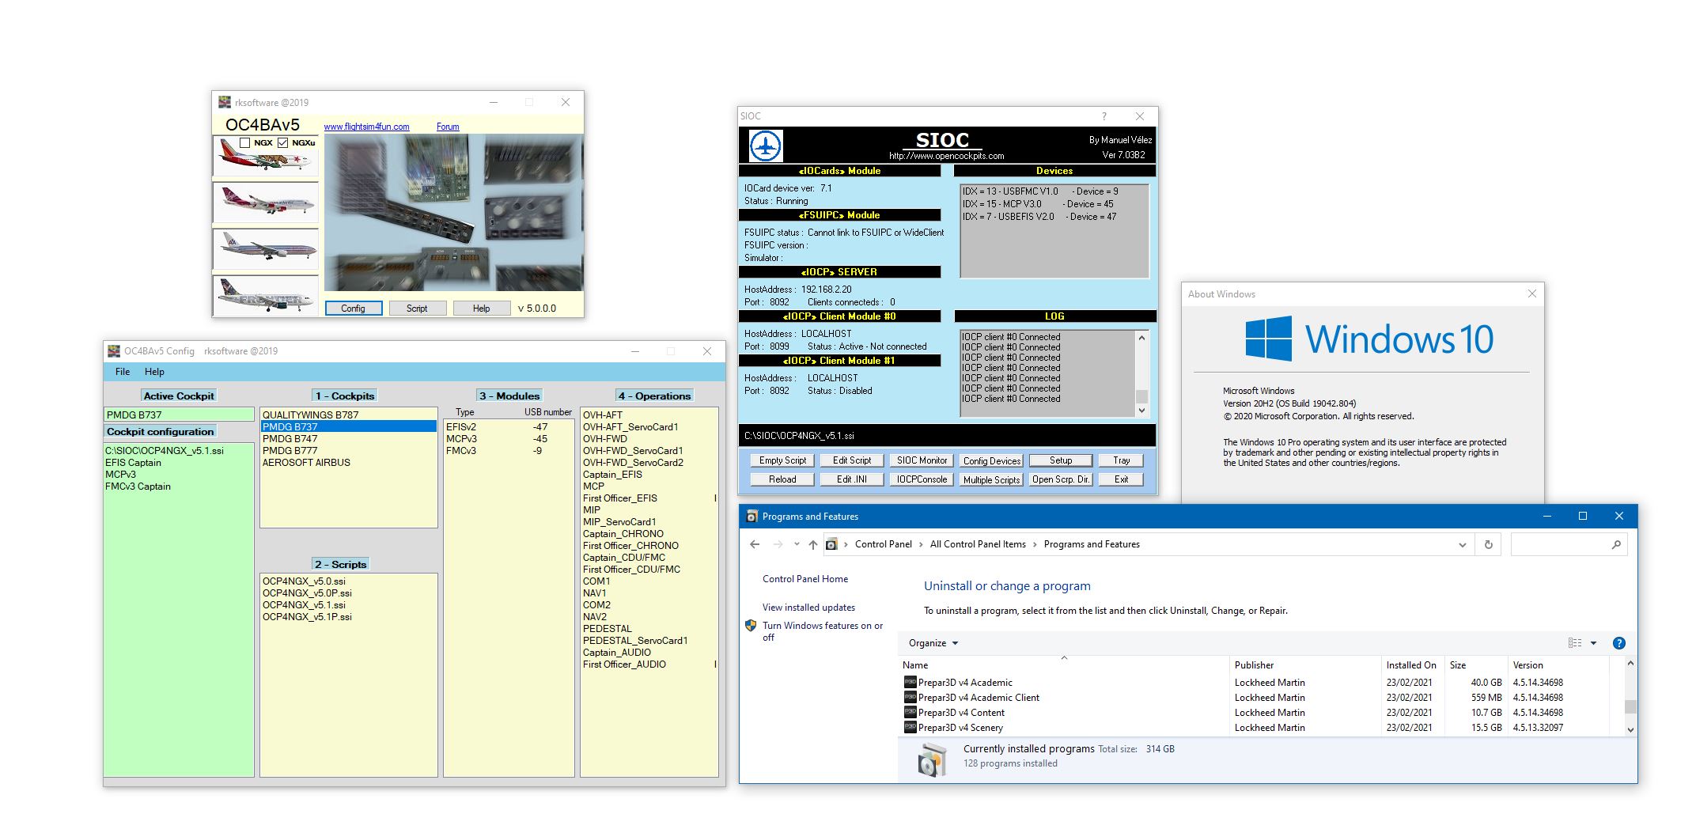Open the File menu in OC4BAv5 Config
The width and height of the screenshot is (1696, 814).
coord(122,371)
